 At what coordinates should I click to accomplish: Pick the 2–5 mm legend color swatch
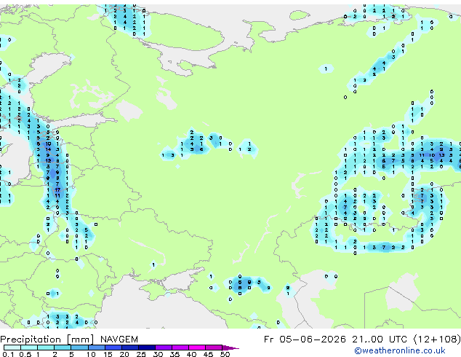tap(63, 348)
